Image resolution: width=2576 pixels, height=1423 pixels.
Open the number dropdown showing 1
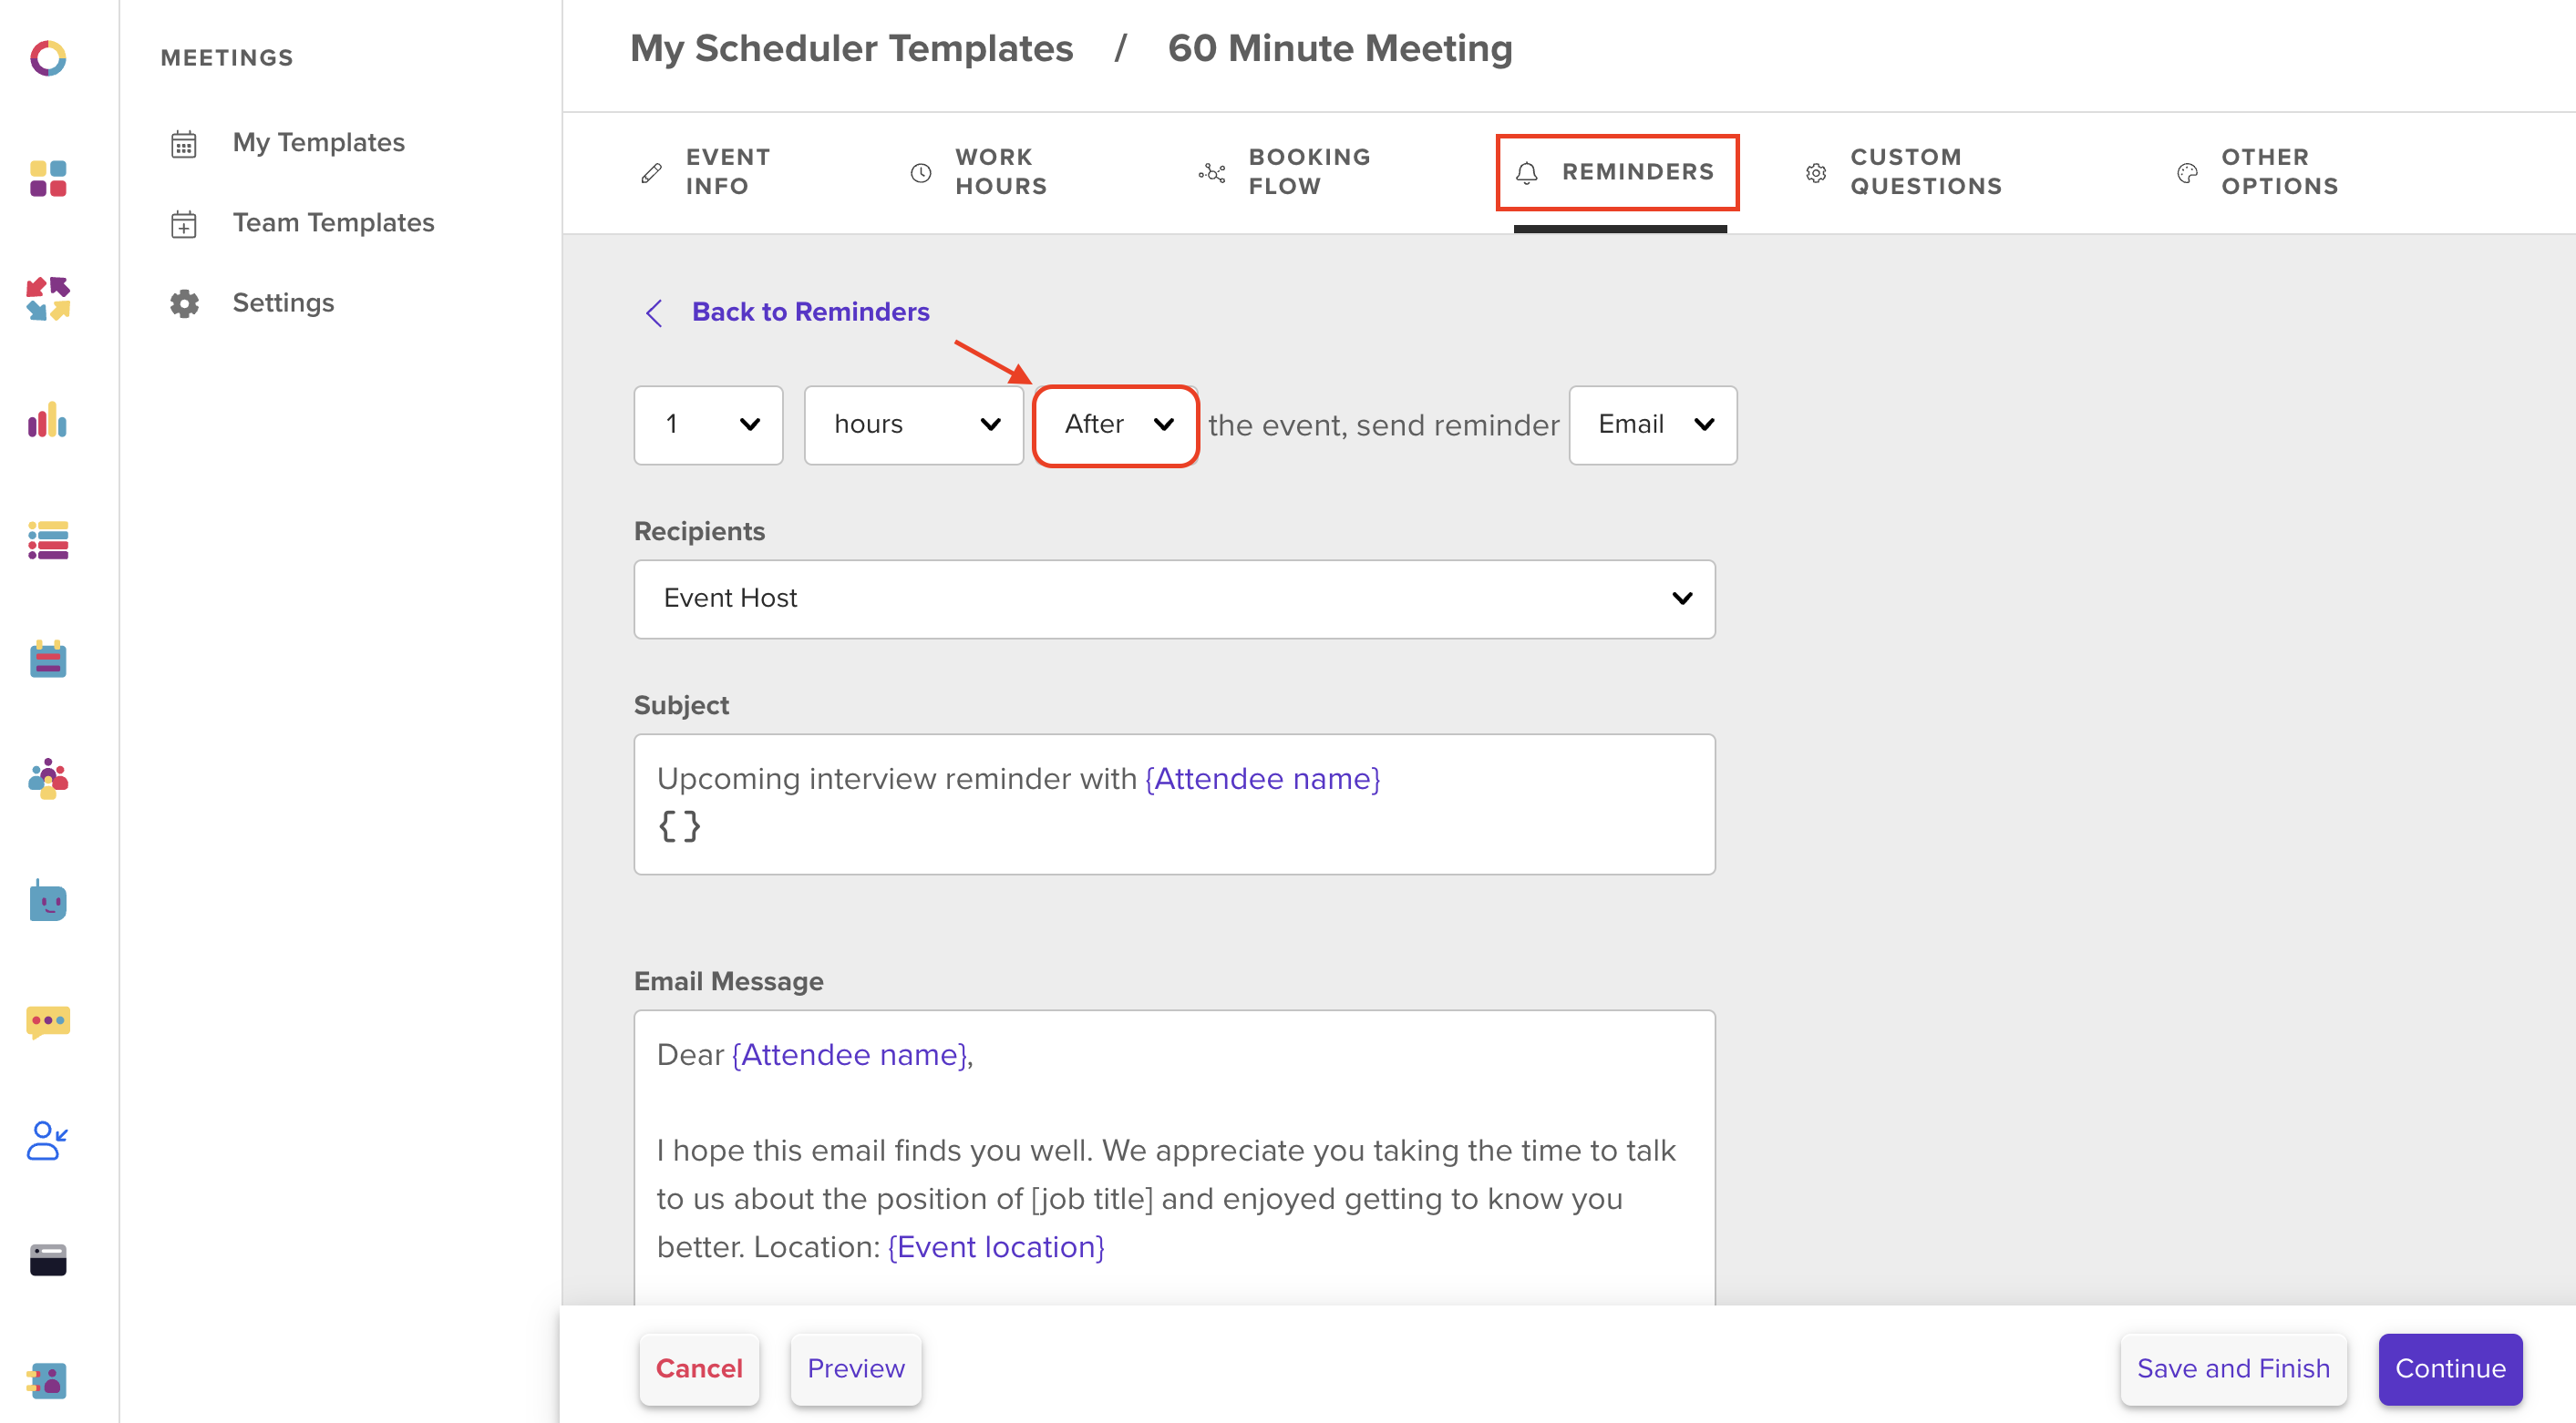708,425
